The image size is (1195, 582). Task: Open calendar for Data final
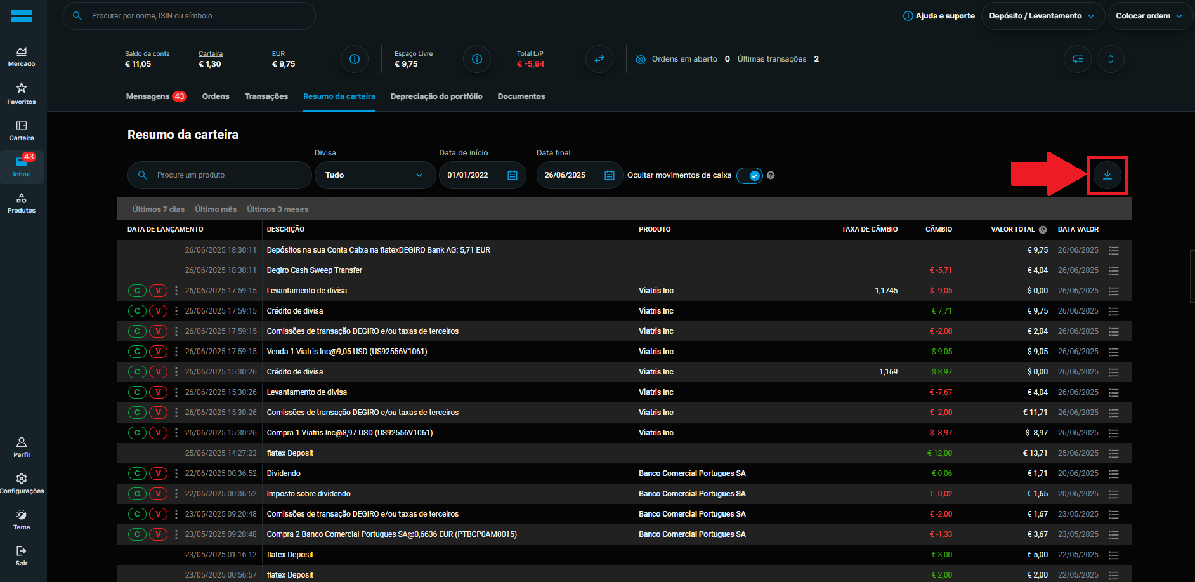point(610,175)
